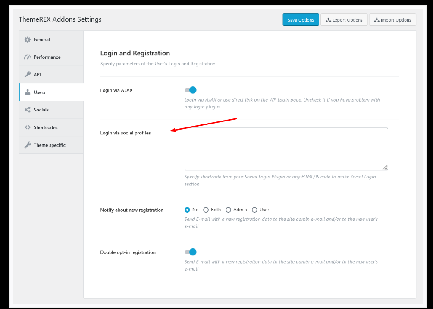
Task: Go to the Socials tab
Action: (51, 110)
